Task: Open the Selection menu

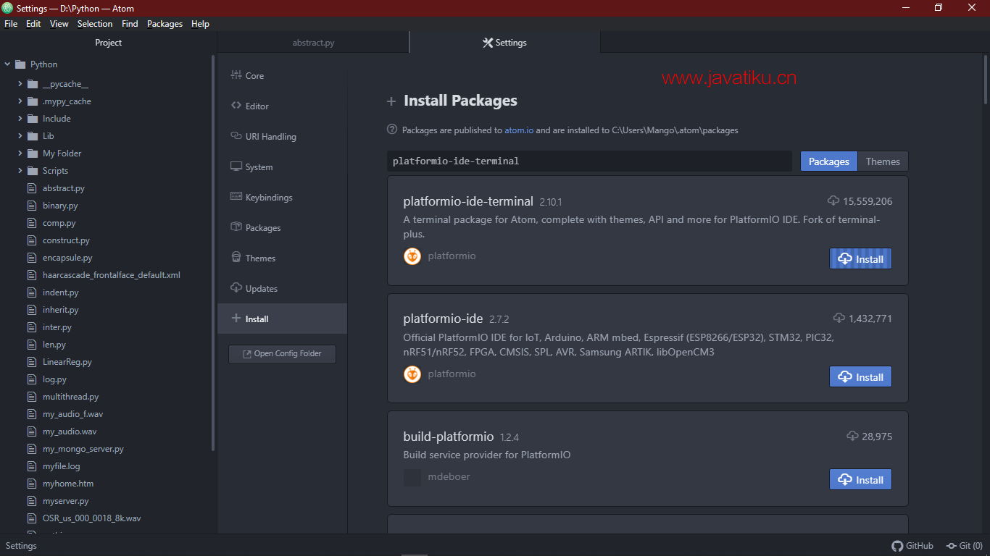Action: point(95,24)
